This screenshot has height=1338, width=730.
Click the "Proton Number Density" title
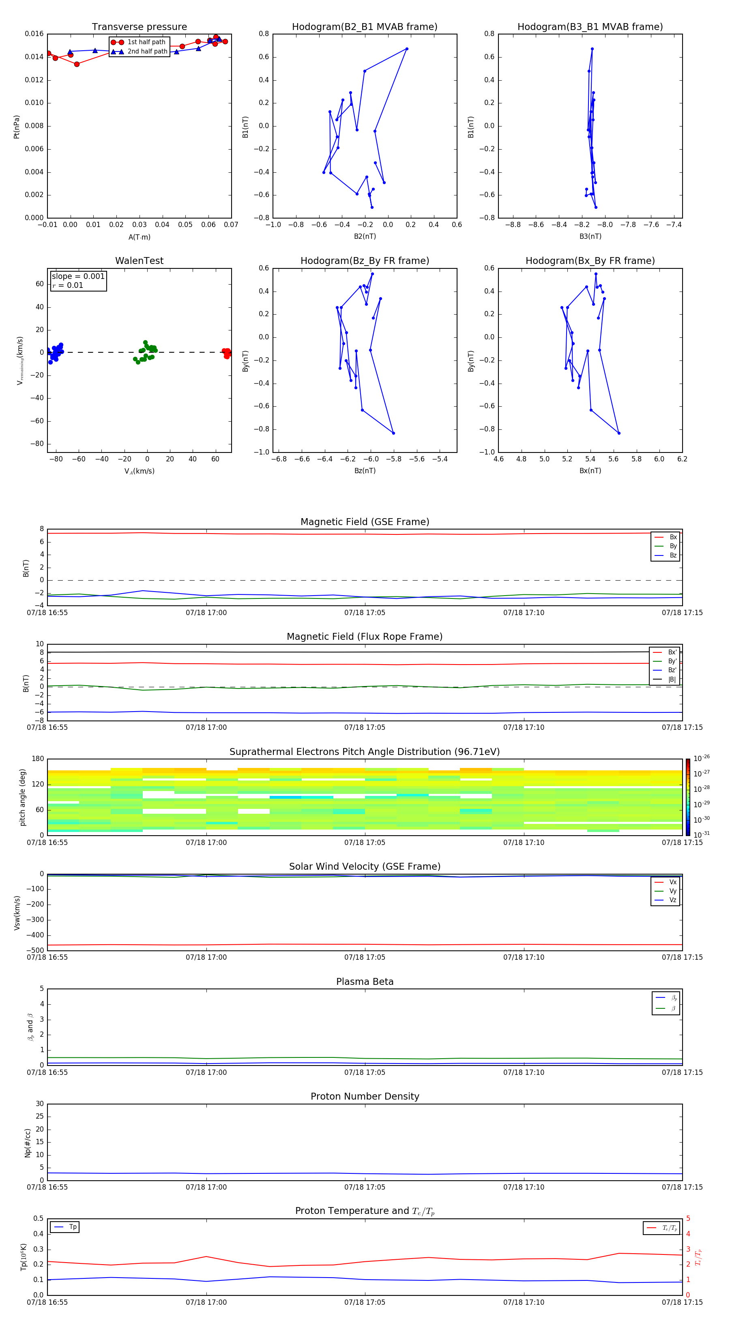pos(365,1096)
